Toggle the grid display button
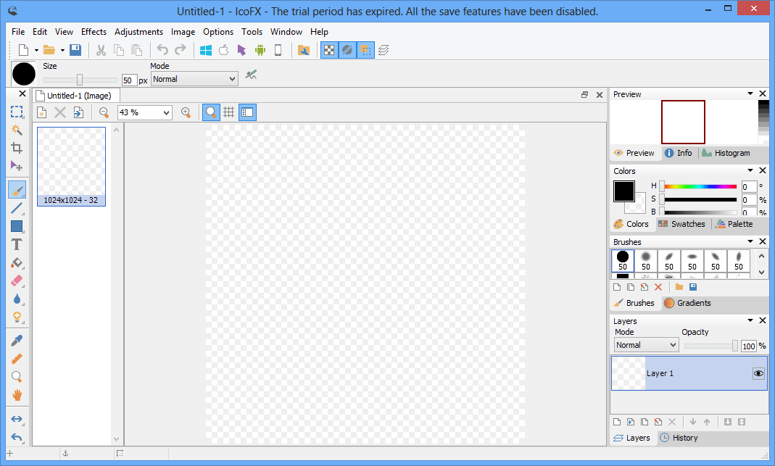Viewport: 775px width, 466px height. [229, 112]
